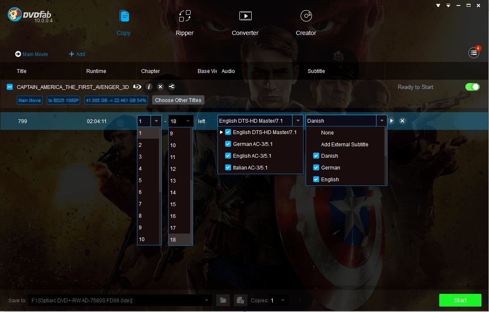
Task: Click the start chapter list scrollbar
Action: tap(160, 159)
